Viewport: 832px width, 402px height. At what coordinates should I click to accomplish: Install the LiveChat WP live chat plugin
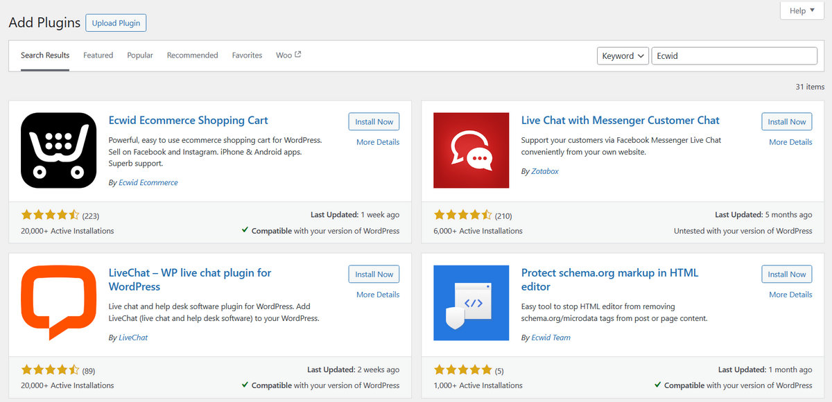[374, 274]
